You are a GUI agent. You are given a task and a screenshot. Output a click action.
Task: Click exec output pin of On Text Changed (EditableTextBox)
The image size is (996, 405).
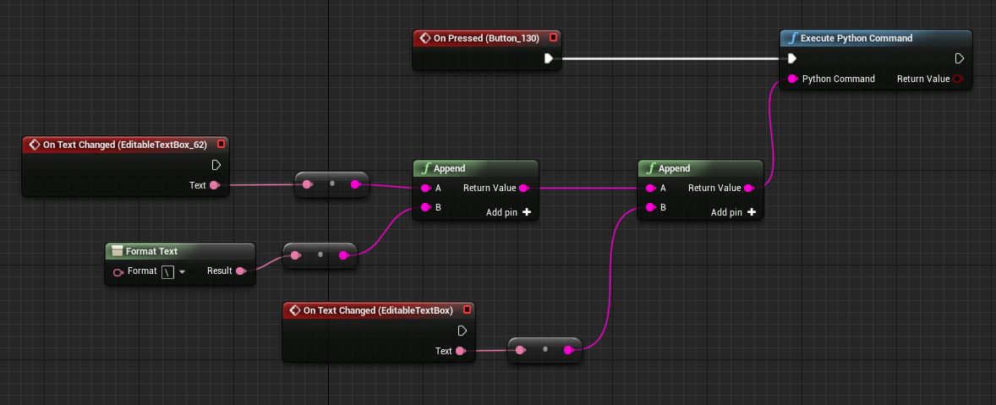462,331
